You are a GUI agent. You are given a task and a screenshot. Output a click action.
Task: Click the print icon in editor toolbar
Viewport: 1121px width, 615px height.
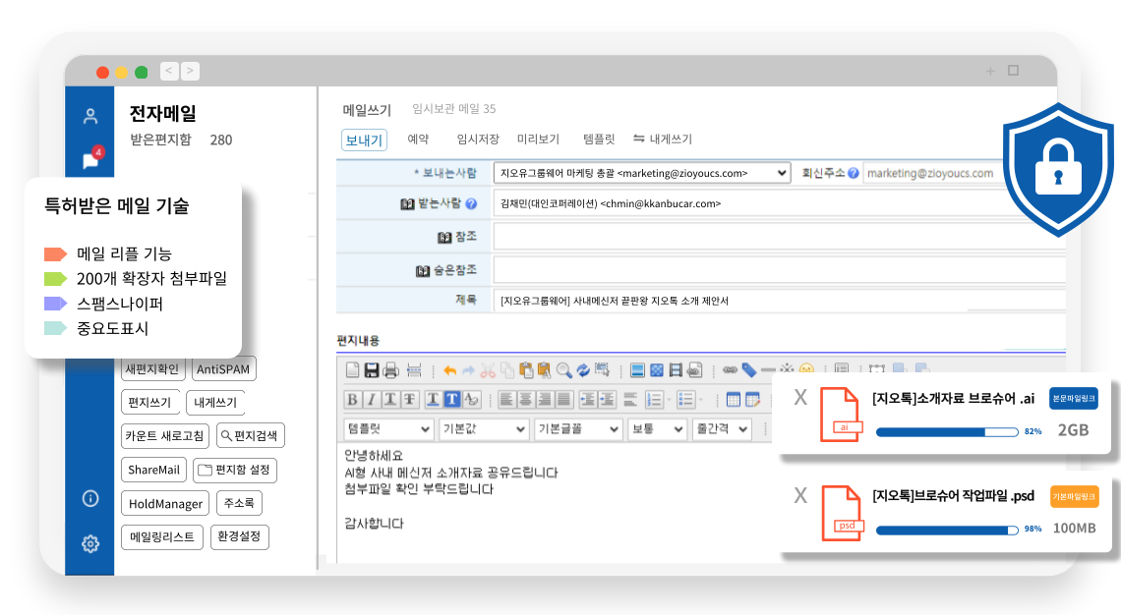tap(390, 370)
